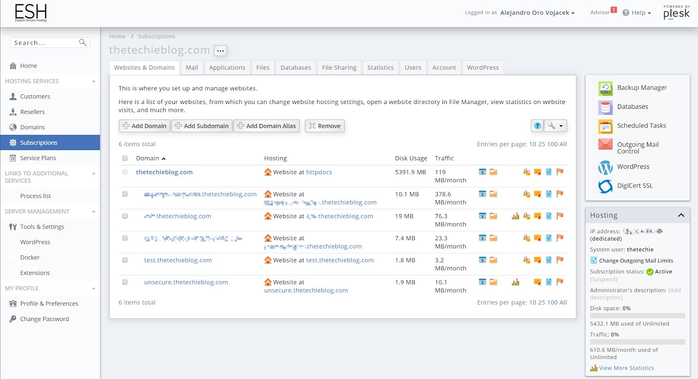This screenshot has height=379, width=698.
Task: Switch to the Applications tab
Action: click(x=227, y=67)
